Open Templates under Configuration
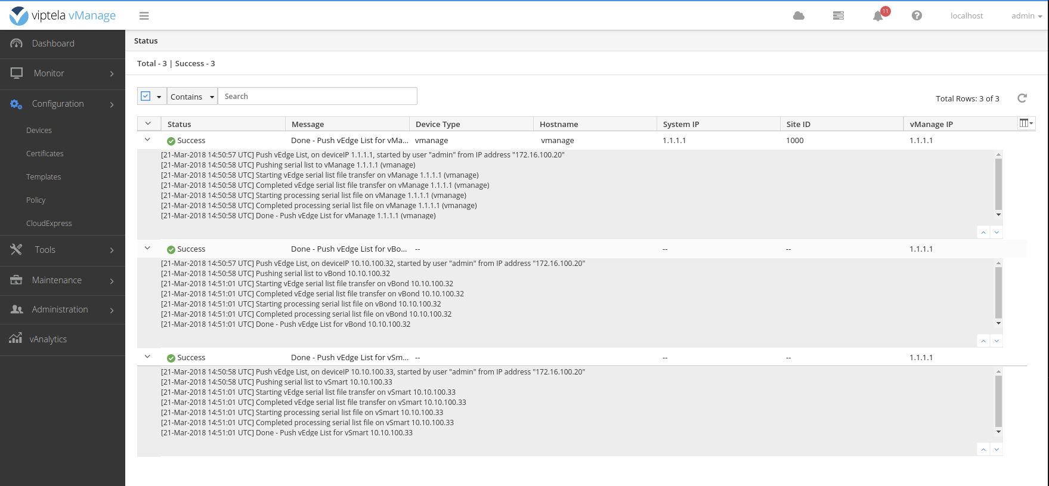Image resolution: width=1049 pixels, height=486 pixels. 44,177
